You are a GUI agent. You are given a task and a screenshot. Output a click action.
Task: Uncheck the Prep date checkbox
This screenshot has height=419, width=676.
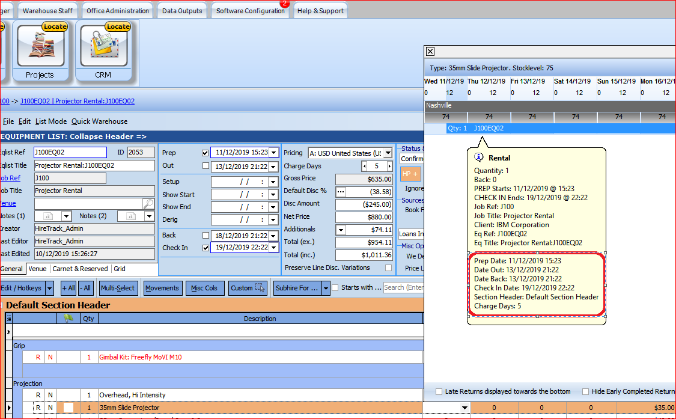[206, 153]
